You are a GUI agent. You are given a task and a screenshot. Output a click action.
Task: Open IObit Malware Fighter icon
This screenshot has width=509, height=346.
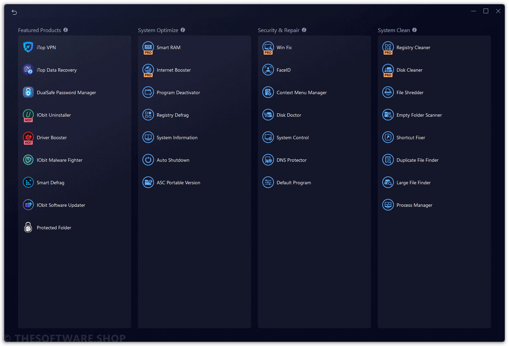click(28, 160)
